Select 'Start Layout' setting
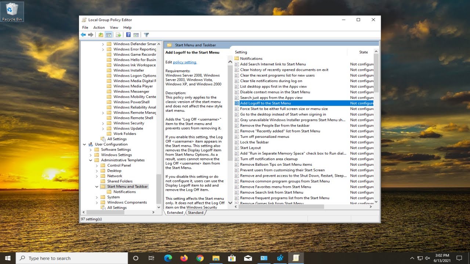This screenshot has width=470, height=264. (x=250, y=148)
